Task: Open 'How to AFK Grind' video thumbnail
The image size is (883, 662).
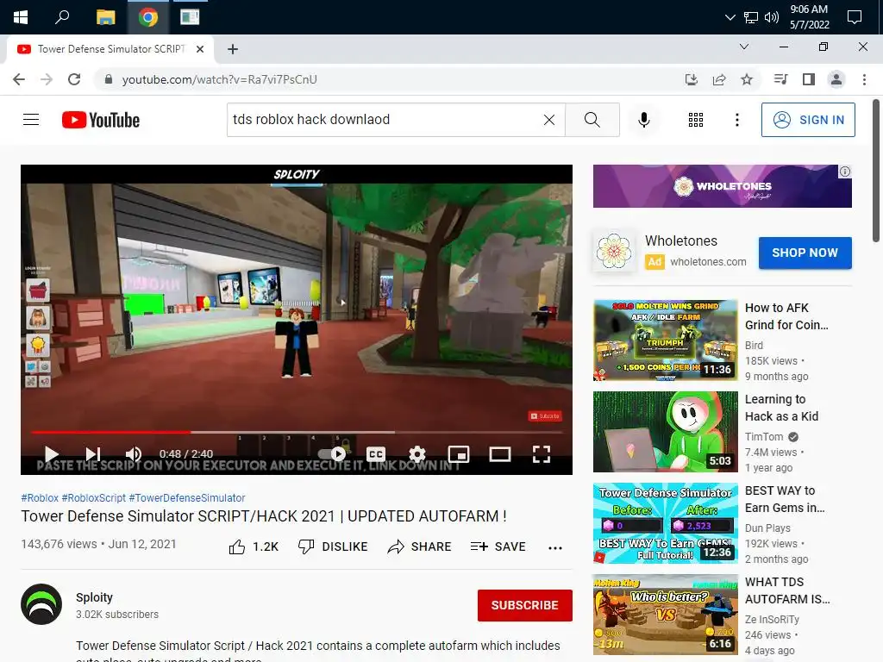Action: pyautogui.click(x=665, y=340)
